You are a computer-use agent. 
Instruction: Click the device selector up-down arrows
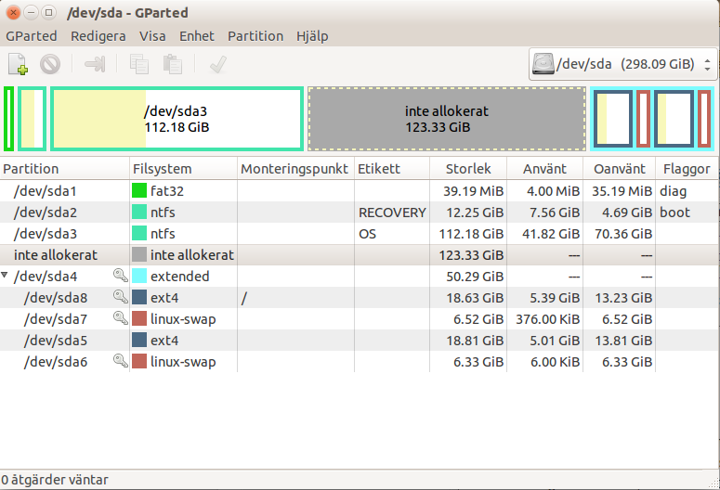point(708,64)
